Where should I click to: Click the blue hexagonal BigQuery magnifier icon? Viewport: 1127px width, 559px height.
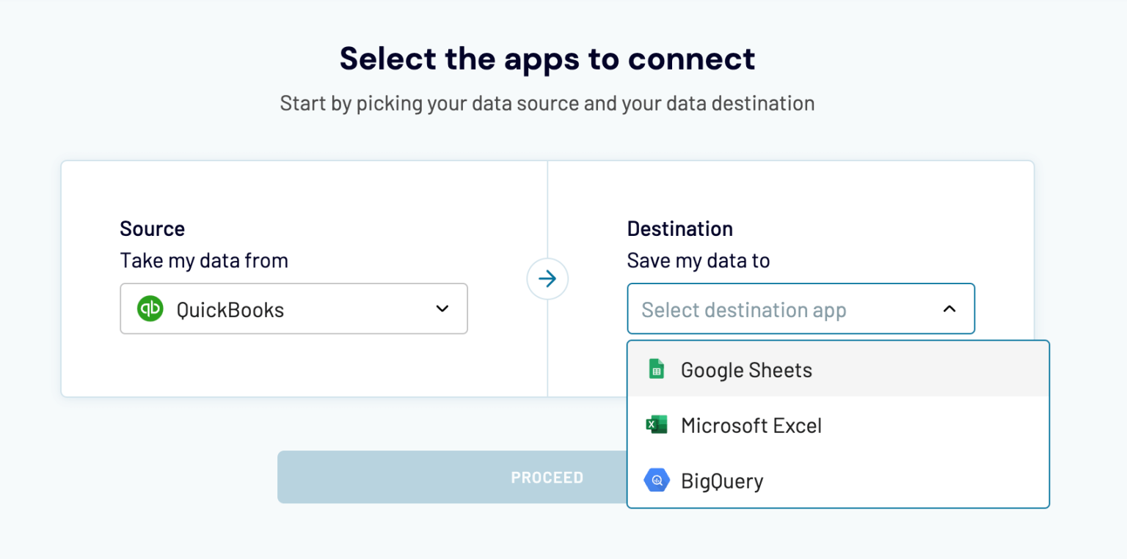pyautogui.click(x=657, y=480)
